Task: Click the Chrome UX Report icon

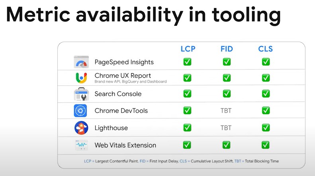Action: (x=81, y=78)
